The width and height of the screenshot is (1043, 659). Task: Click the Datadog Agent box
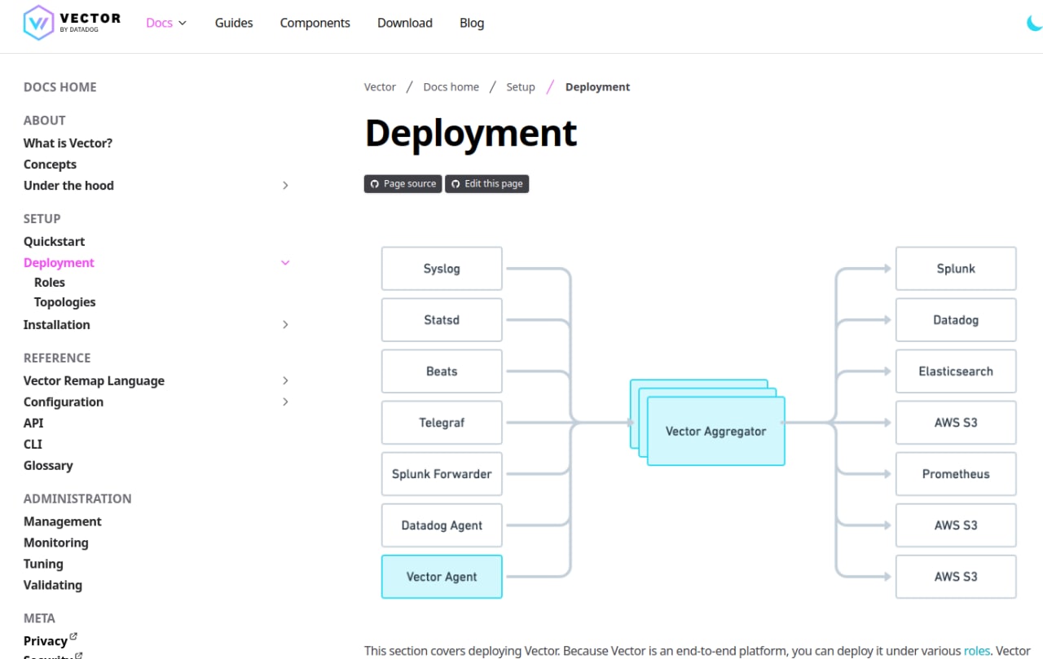coord(442,525)
